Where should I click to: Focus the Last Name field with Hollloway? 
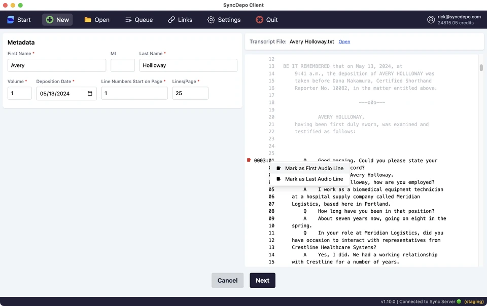[x=188, y=65]
